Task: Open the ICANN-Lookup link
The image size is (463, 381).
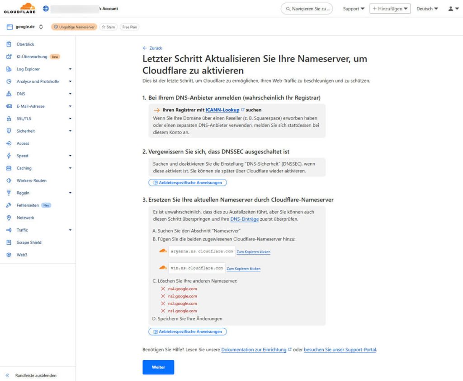Action: coord(222,110)
